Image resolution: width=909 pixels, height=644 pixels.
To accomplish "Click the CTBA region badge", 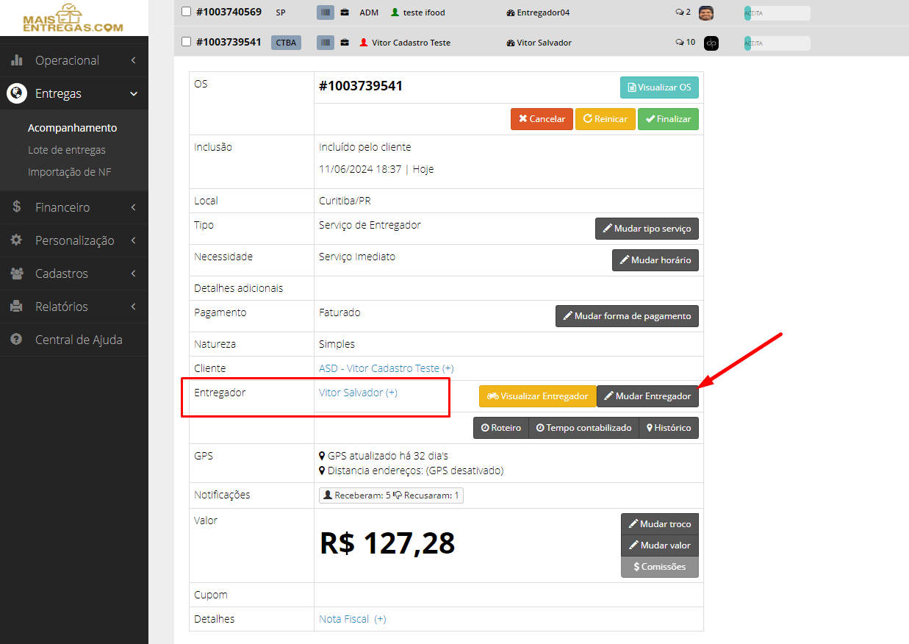I will coord(287,43).
